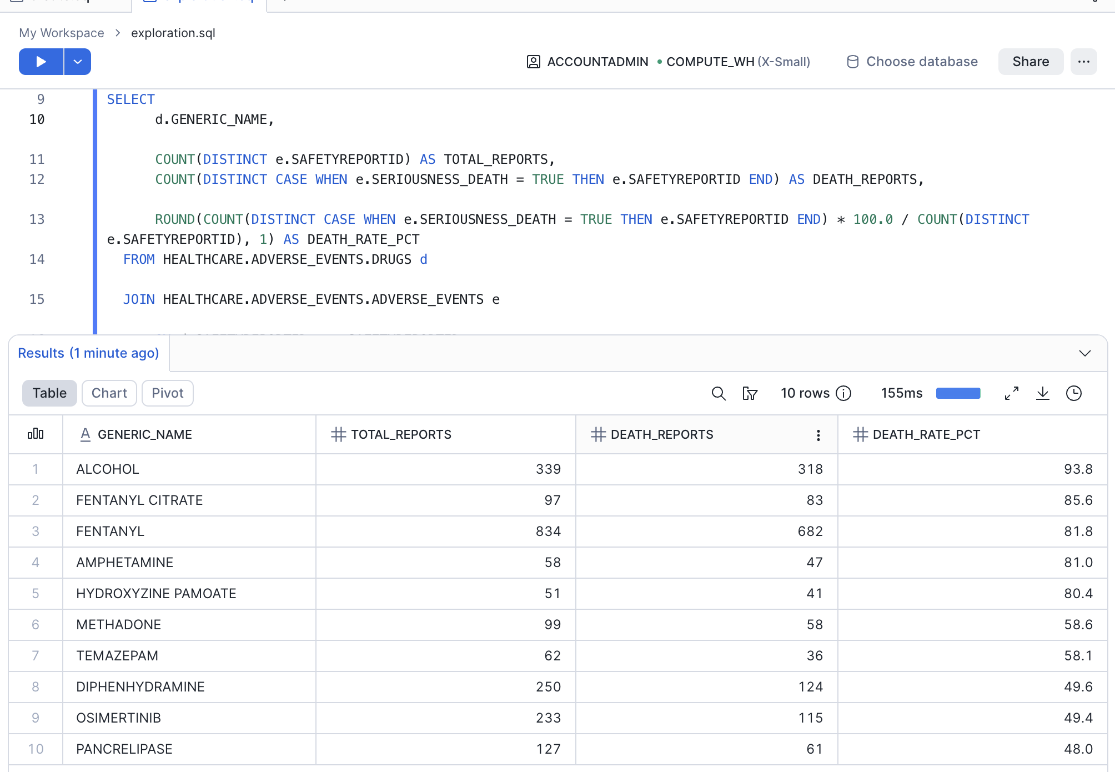Click DEATH_RATE_PCT column header
Image resolution: width=1115 pixels, height=772 pixels.
972,434
